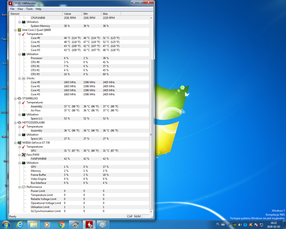Collapse the HDT722520DLA380 drive node

pos(15,123)
